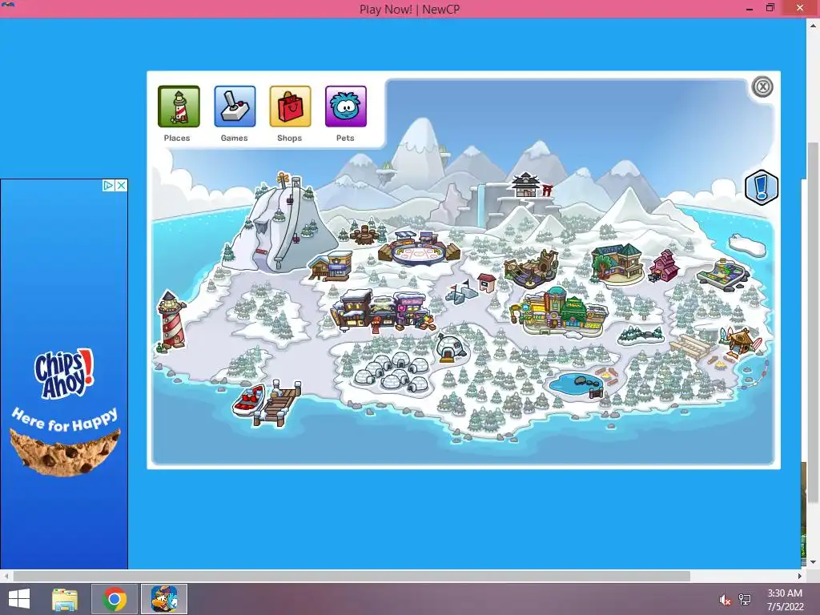The height and width of the screenshot is (615, 820).
Task: Go to the Plaza colorful buildings
Action: point(560,312)
